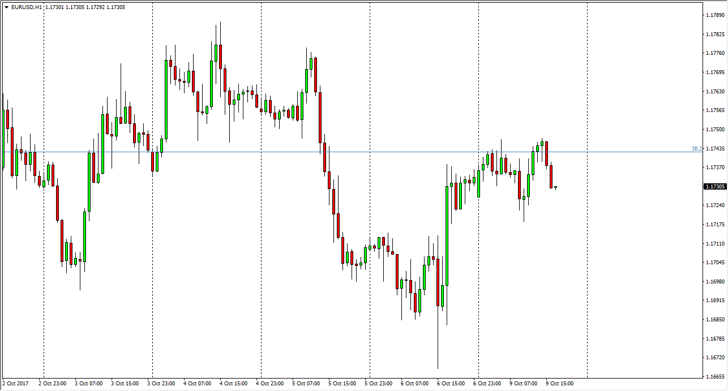Click the 1.17045 price axis label
Image resolution: width=728 pixels, height=391 pixels.
[714, 263]
